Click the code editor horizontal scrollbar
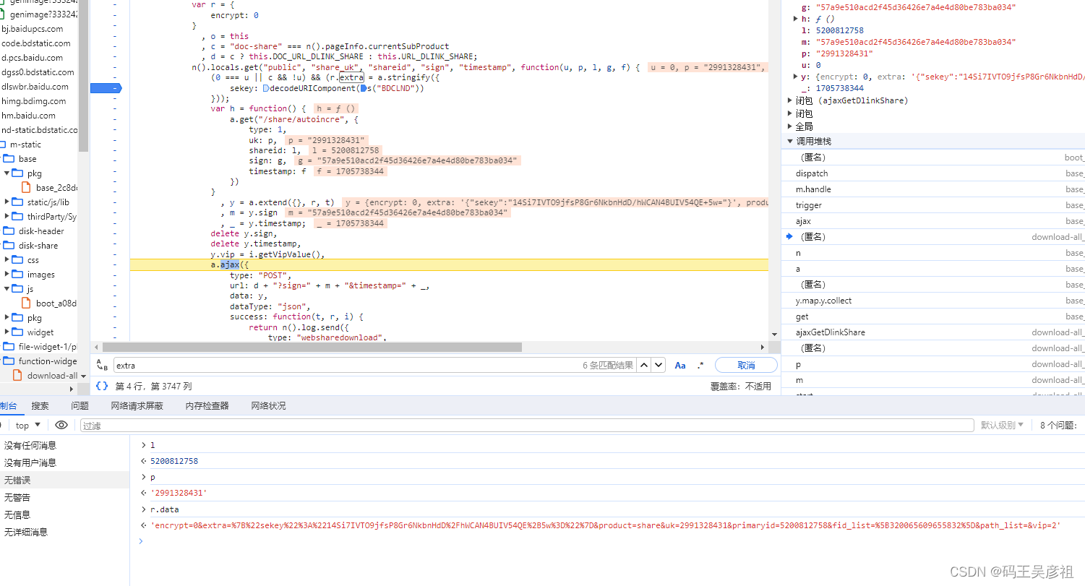 [x=312, y=348]
